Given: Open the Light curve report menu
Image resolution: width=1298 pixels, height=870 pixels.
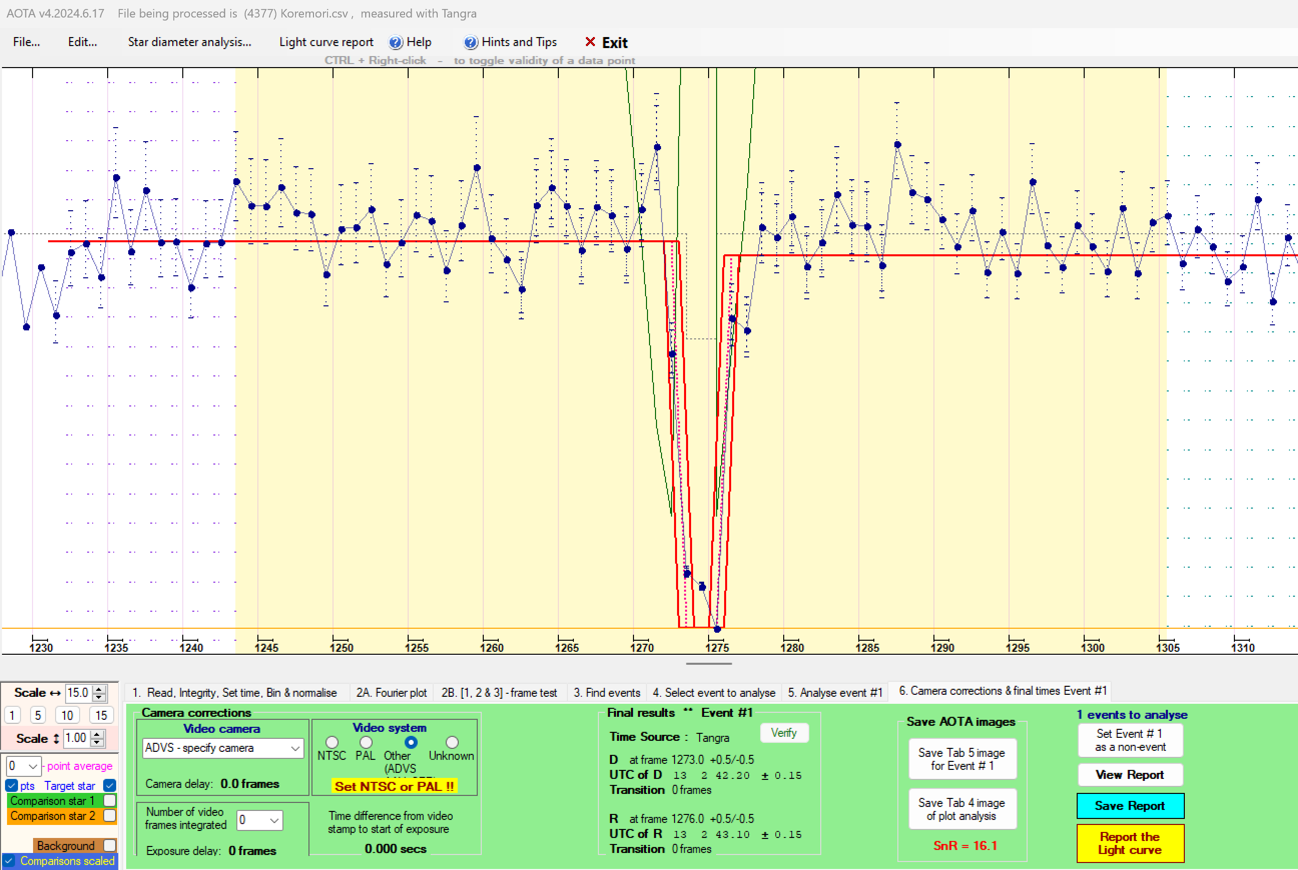Looking at the screenshot, I should (327, 42).
